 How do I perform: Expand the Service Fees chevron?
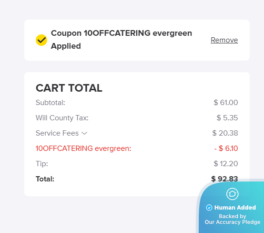click(84, 133)
